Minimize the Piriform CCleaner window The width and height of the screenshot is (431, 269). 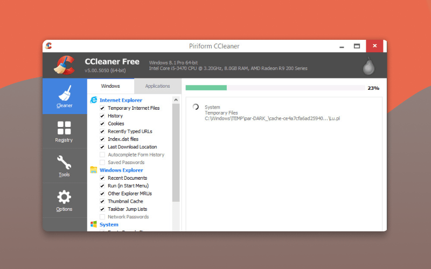[342, 46]
